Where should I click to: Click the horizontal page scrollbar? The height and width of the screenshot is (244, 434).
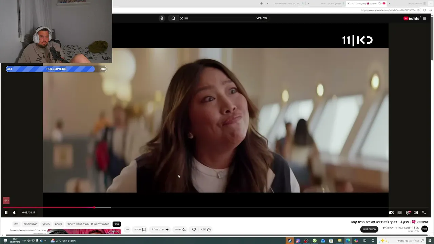click(217, 235)
